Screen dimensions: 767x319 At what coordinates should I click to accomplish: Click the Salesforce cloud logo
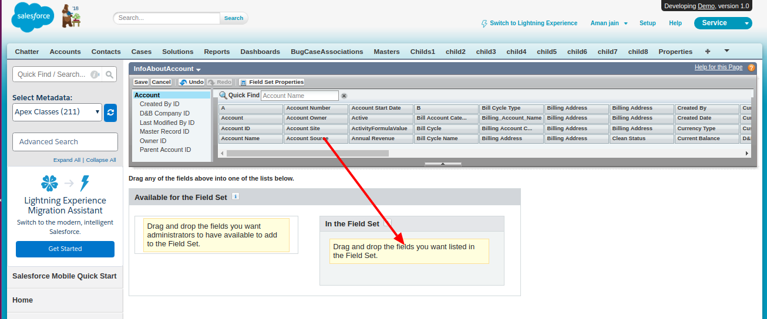(32, 18)
